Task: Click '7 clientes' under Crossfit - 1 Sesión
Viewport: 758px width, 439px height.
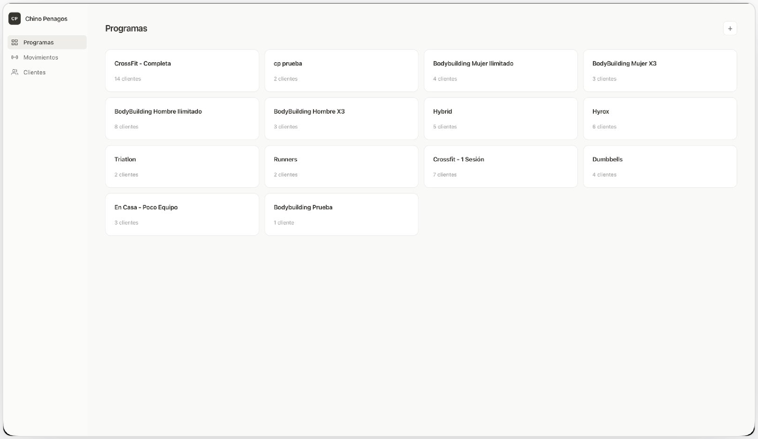Action: pos(445,175)
